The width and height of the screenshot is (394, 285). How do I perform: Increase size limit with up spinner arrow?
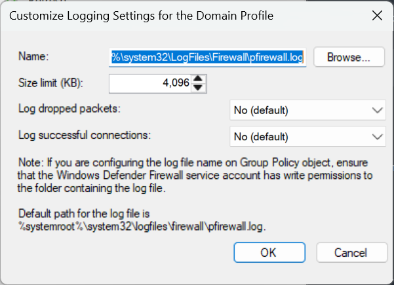pos(198,79)
